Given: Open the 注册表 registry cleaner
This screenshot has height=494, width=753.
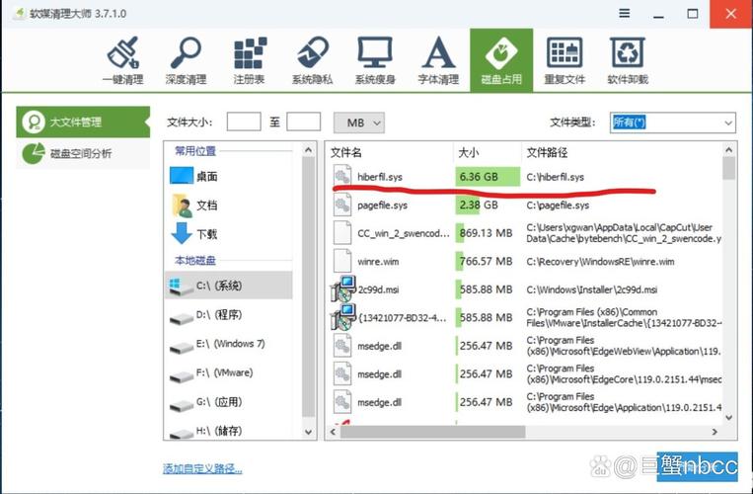Looking at the screenshot, I should click(250, 60).
